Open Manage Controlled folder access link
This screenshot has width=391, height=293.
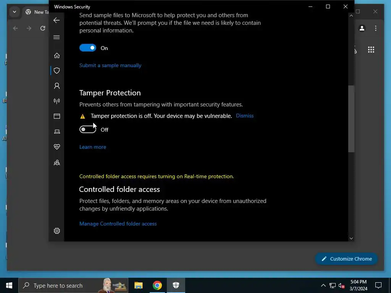[118, 224]
